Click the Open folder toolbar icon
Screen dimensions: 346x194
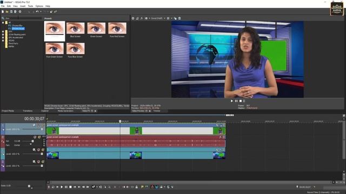(x=7, y=12)
